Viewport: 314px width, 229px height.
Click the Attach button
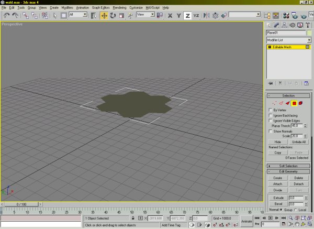click(x=278, y=184)
